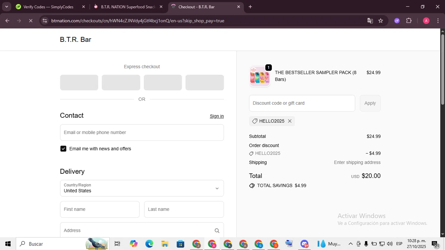Open the purple extension icon in toolbar

pos(397,21)
